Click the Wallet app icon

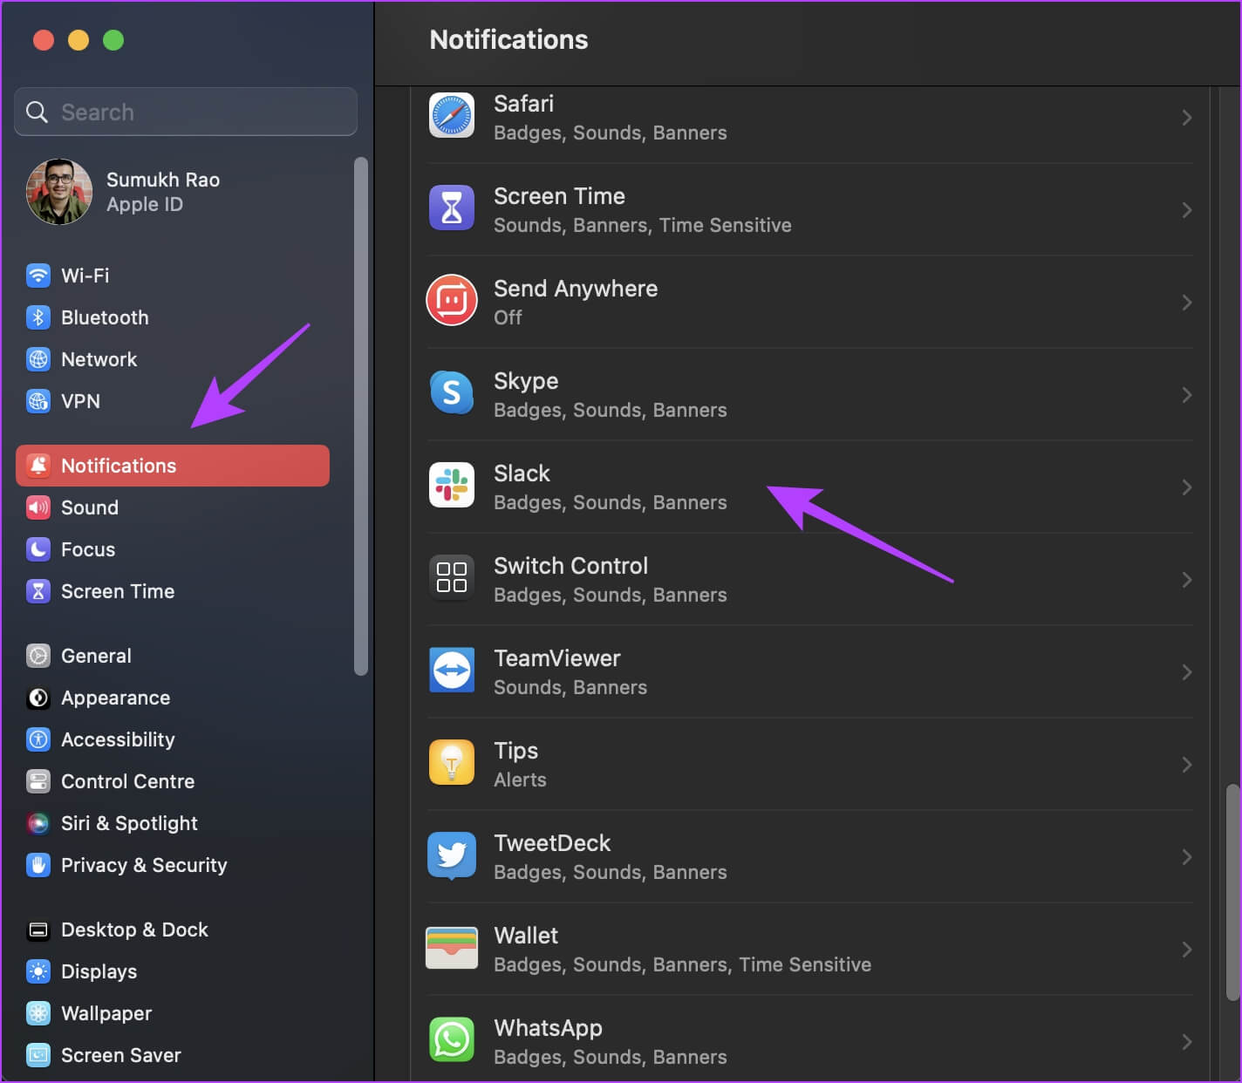tap(452, 948)
